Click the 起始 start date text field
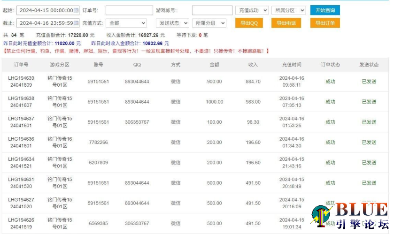394x234 pixels. tap(46, 10)
